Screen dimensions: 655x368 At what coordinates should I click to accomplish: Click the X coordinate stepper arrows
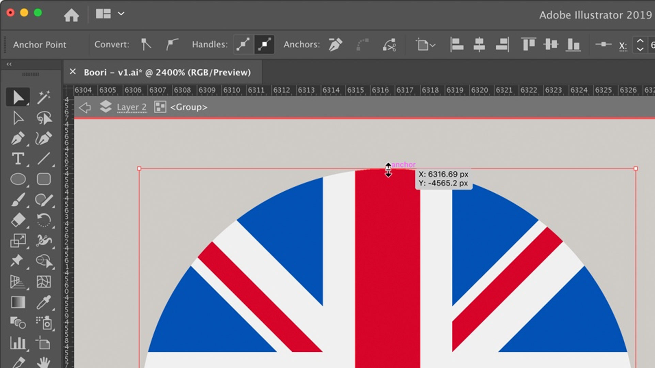[640, 45]
